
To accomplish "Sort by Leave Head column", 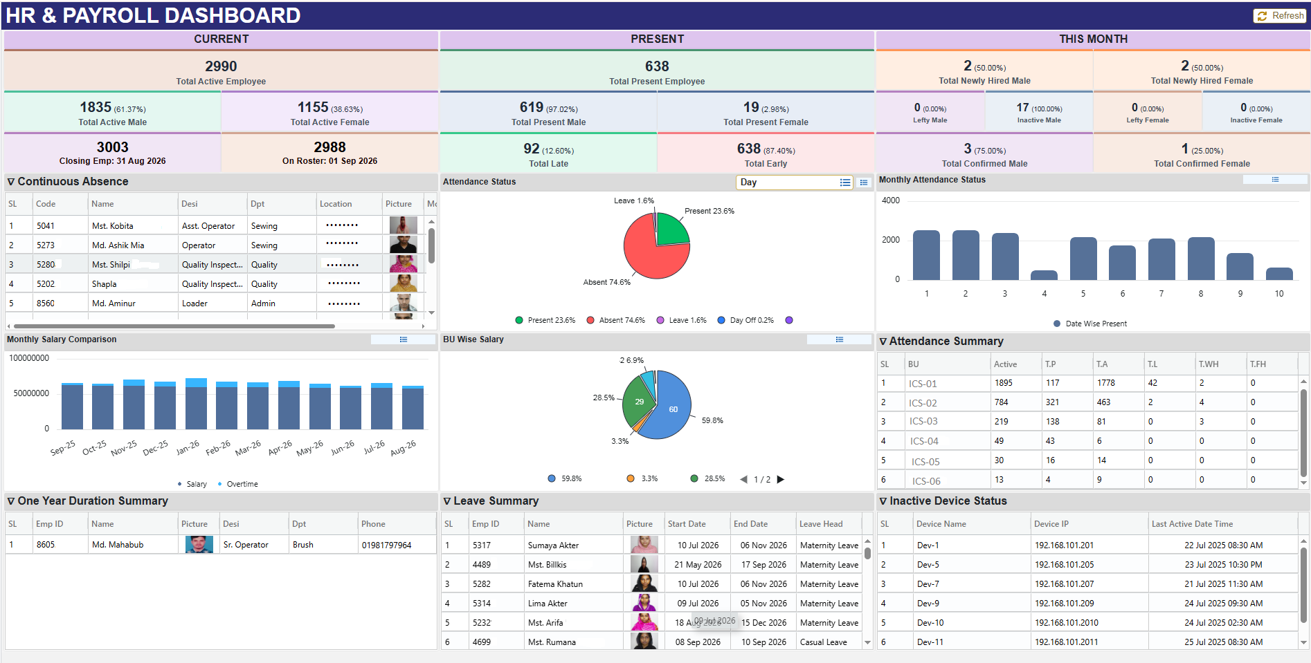I will coord(828,524).
